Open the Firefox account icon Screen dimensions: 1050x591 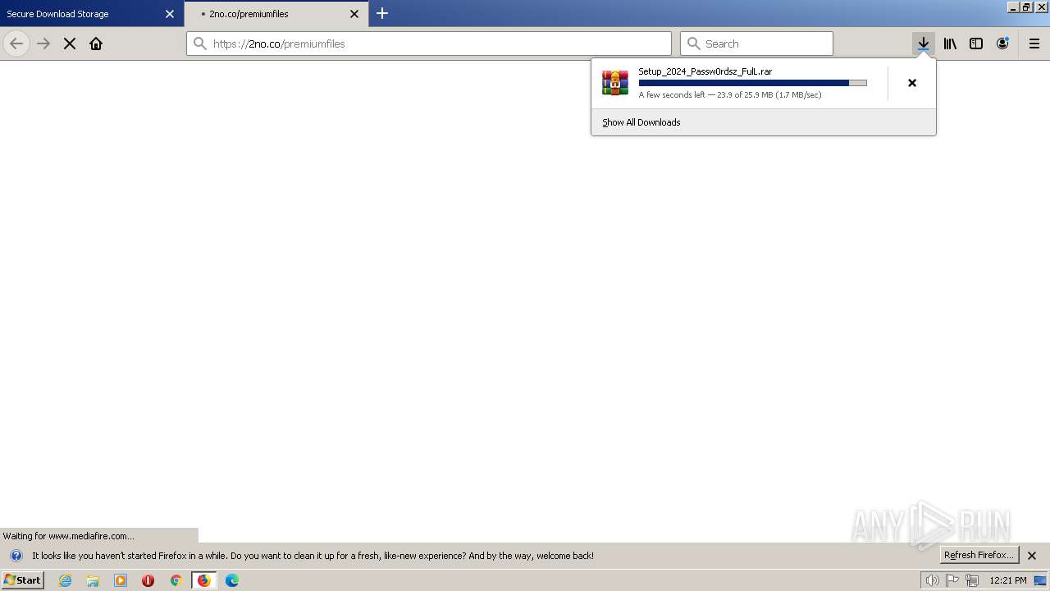pyautogui.click(x=1002, y=44)
